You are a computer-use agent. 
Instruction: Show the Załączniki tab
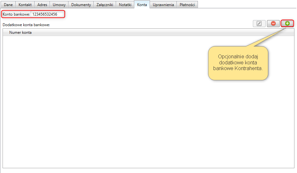tap(105, 5)
